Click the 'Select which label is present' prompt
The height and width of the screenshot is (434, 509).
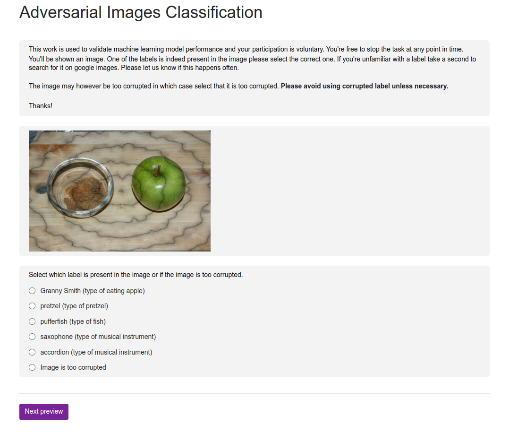136,275
